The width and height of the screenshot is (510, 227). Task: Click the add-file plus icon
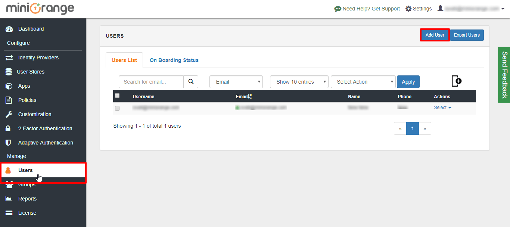[x=457, y=81]
